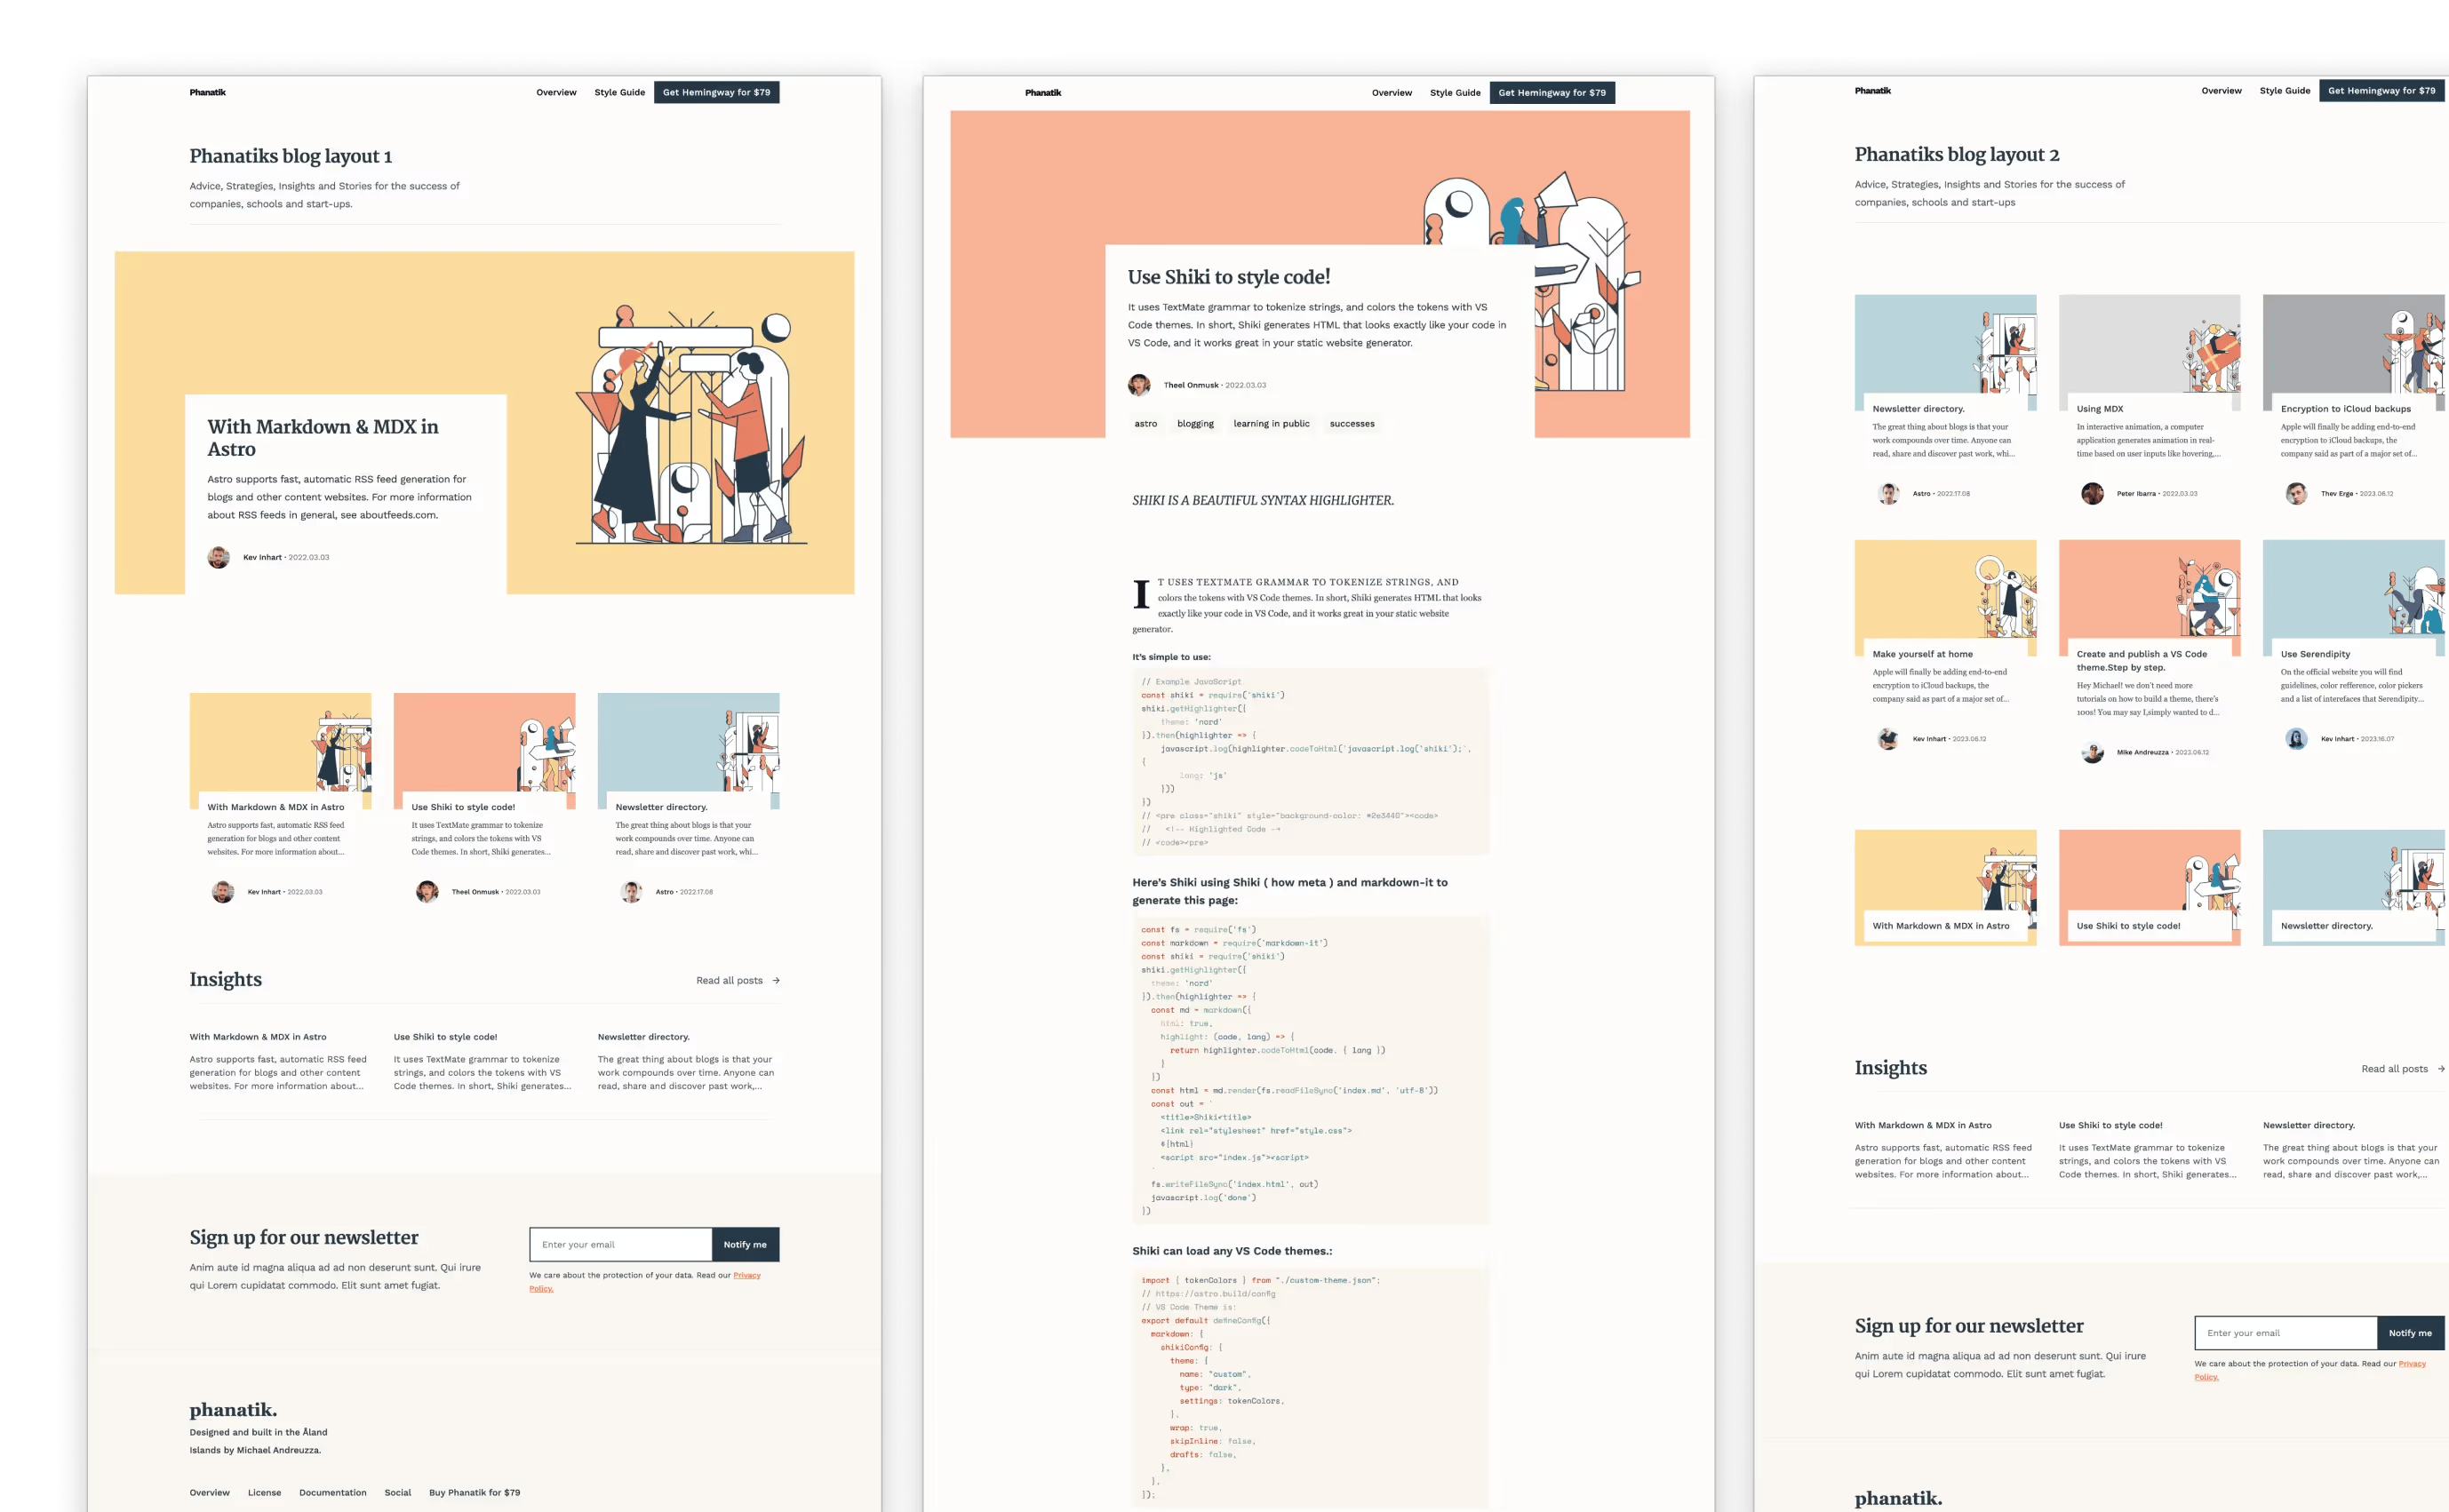Click the Phanatik logo in the top-left header
This screenshot has height=1512, width=2449.
point(207,92)
